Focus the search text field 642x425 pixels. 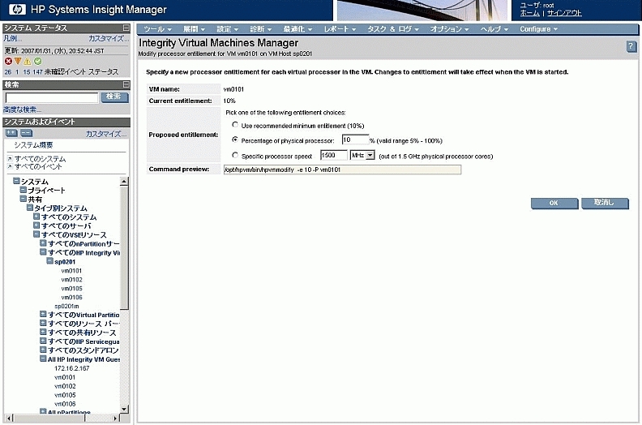(52, 97)
